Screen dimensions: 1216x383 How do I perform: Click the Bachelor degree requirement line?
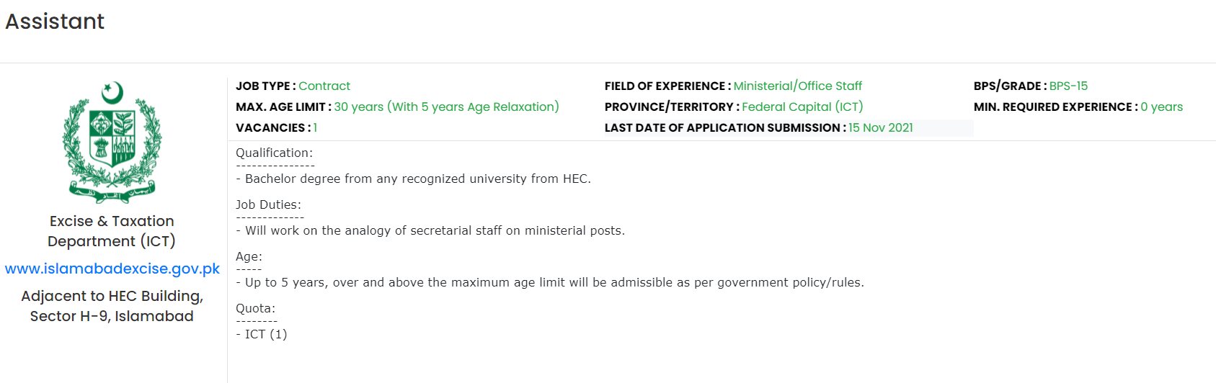[413, 179]
